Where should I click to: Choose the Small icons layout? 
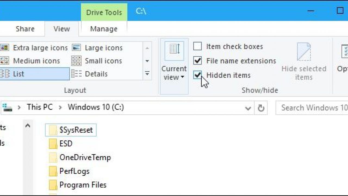coord(97,61)
